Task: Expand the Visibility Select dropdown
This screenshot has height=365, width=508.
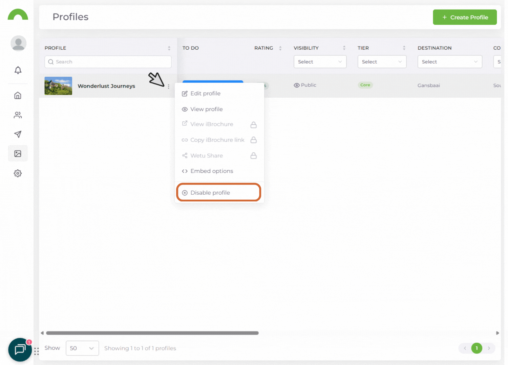Action: 320,62
